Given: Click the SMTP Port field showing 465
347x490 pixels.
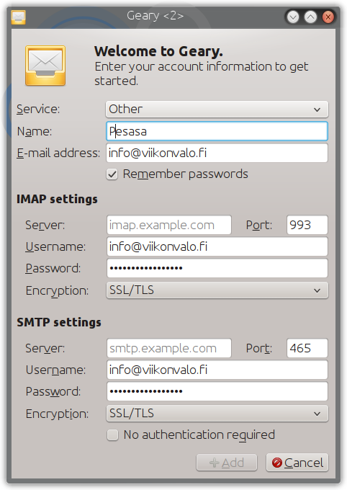Looking at the screenshot, I should tap(307, 348).
